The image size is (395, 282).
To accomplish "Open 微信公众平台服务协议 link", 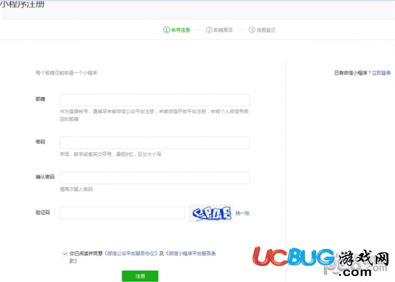I will [131, 253].
